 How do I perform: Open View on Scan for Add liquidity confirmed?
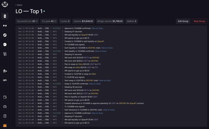[101, 51]
